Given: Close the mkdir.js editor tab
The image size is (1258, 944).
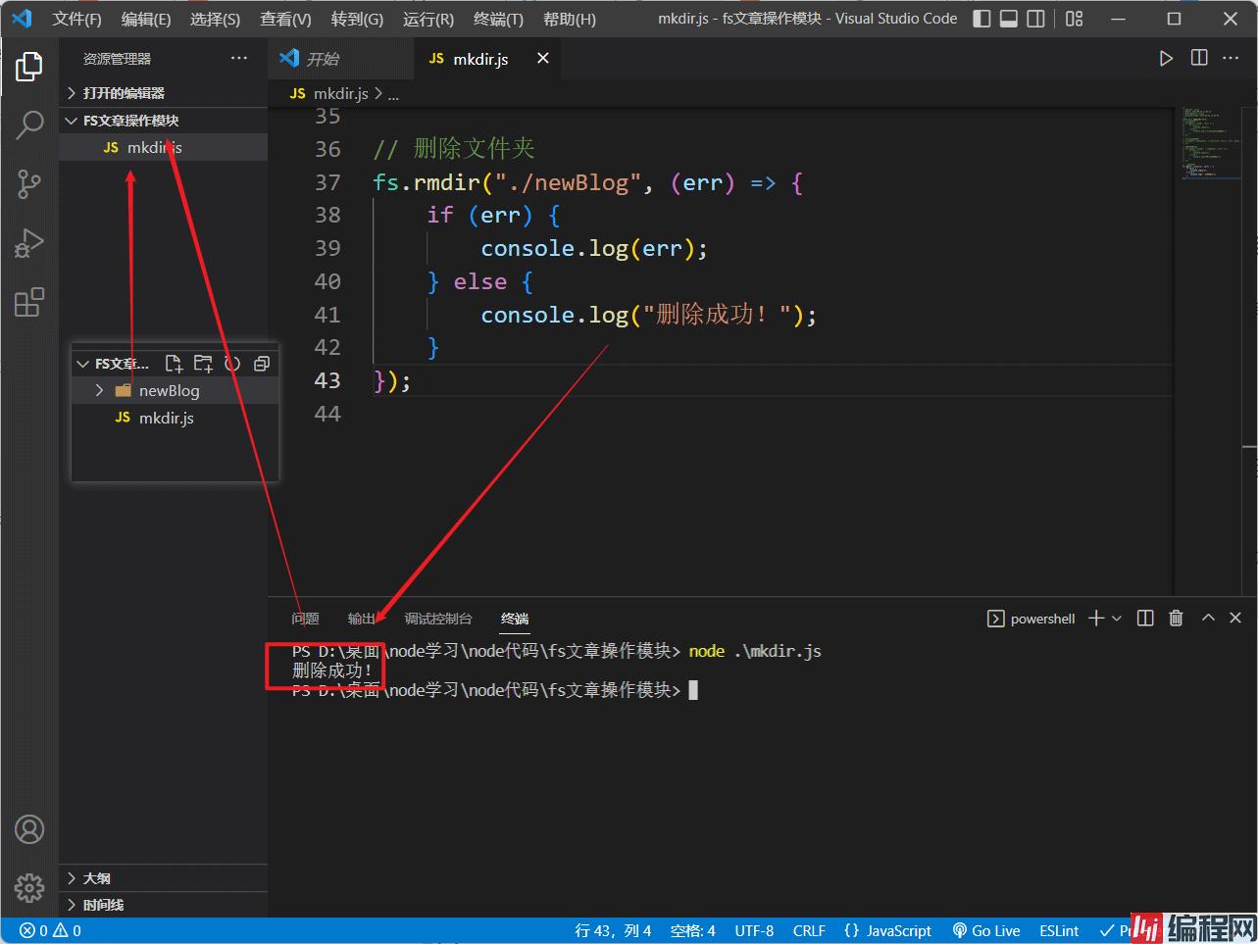Looking at the screenshot, I should point(542,59).
